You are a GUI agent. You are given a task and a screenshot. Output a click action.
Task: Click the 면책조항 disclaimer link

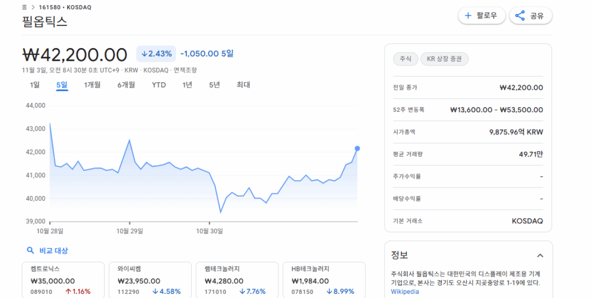pos(185,70)
